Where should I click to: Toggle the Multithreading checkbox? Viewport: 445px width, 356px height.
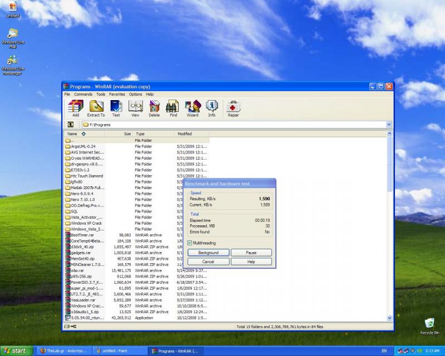point(190,243)
